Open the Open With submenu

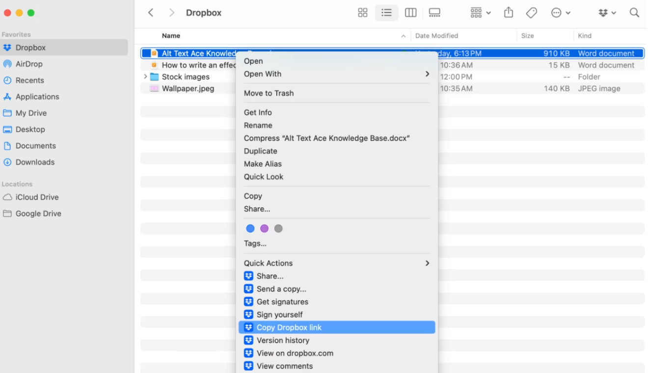[x=262, y=74]
